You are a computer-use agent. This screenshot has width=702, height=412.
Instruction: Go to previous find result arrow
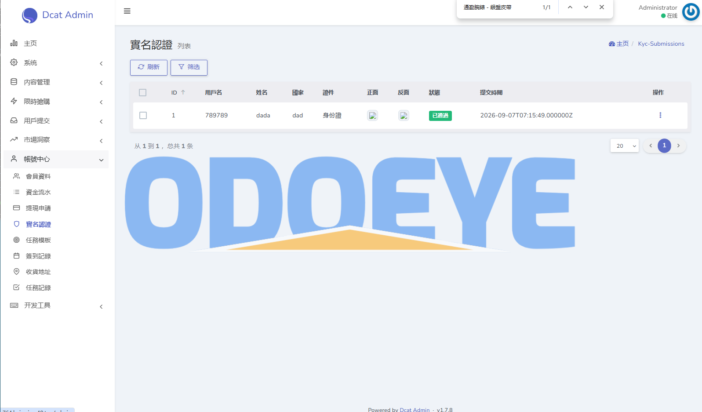(x=570, y=7)
